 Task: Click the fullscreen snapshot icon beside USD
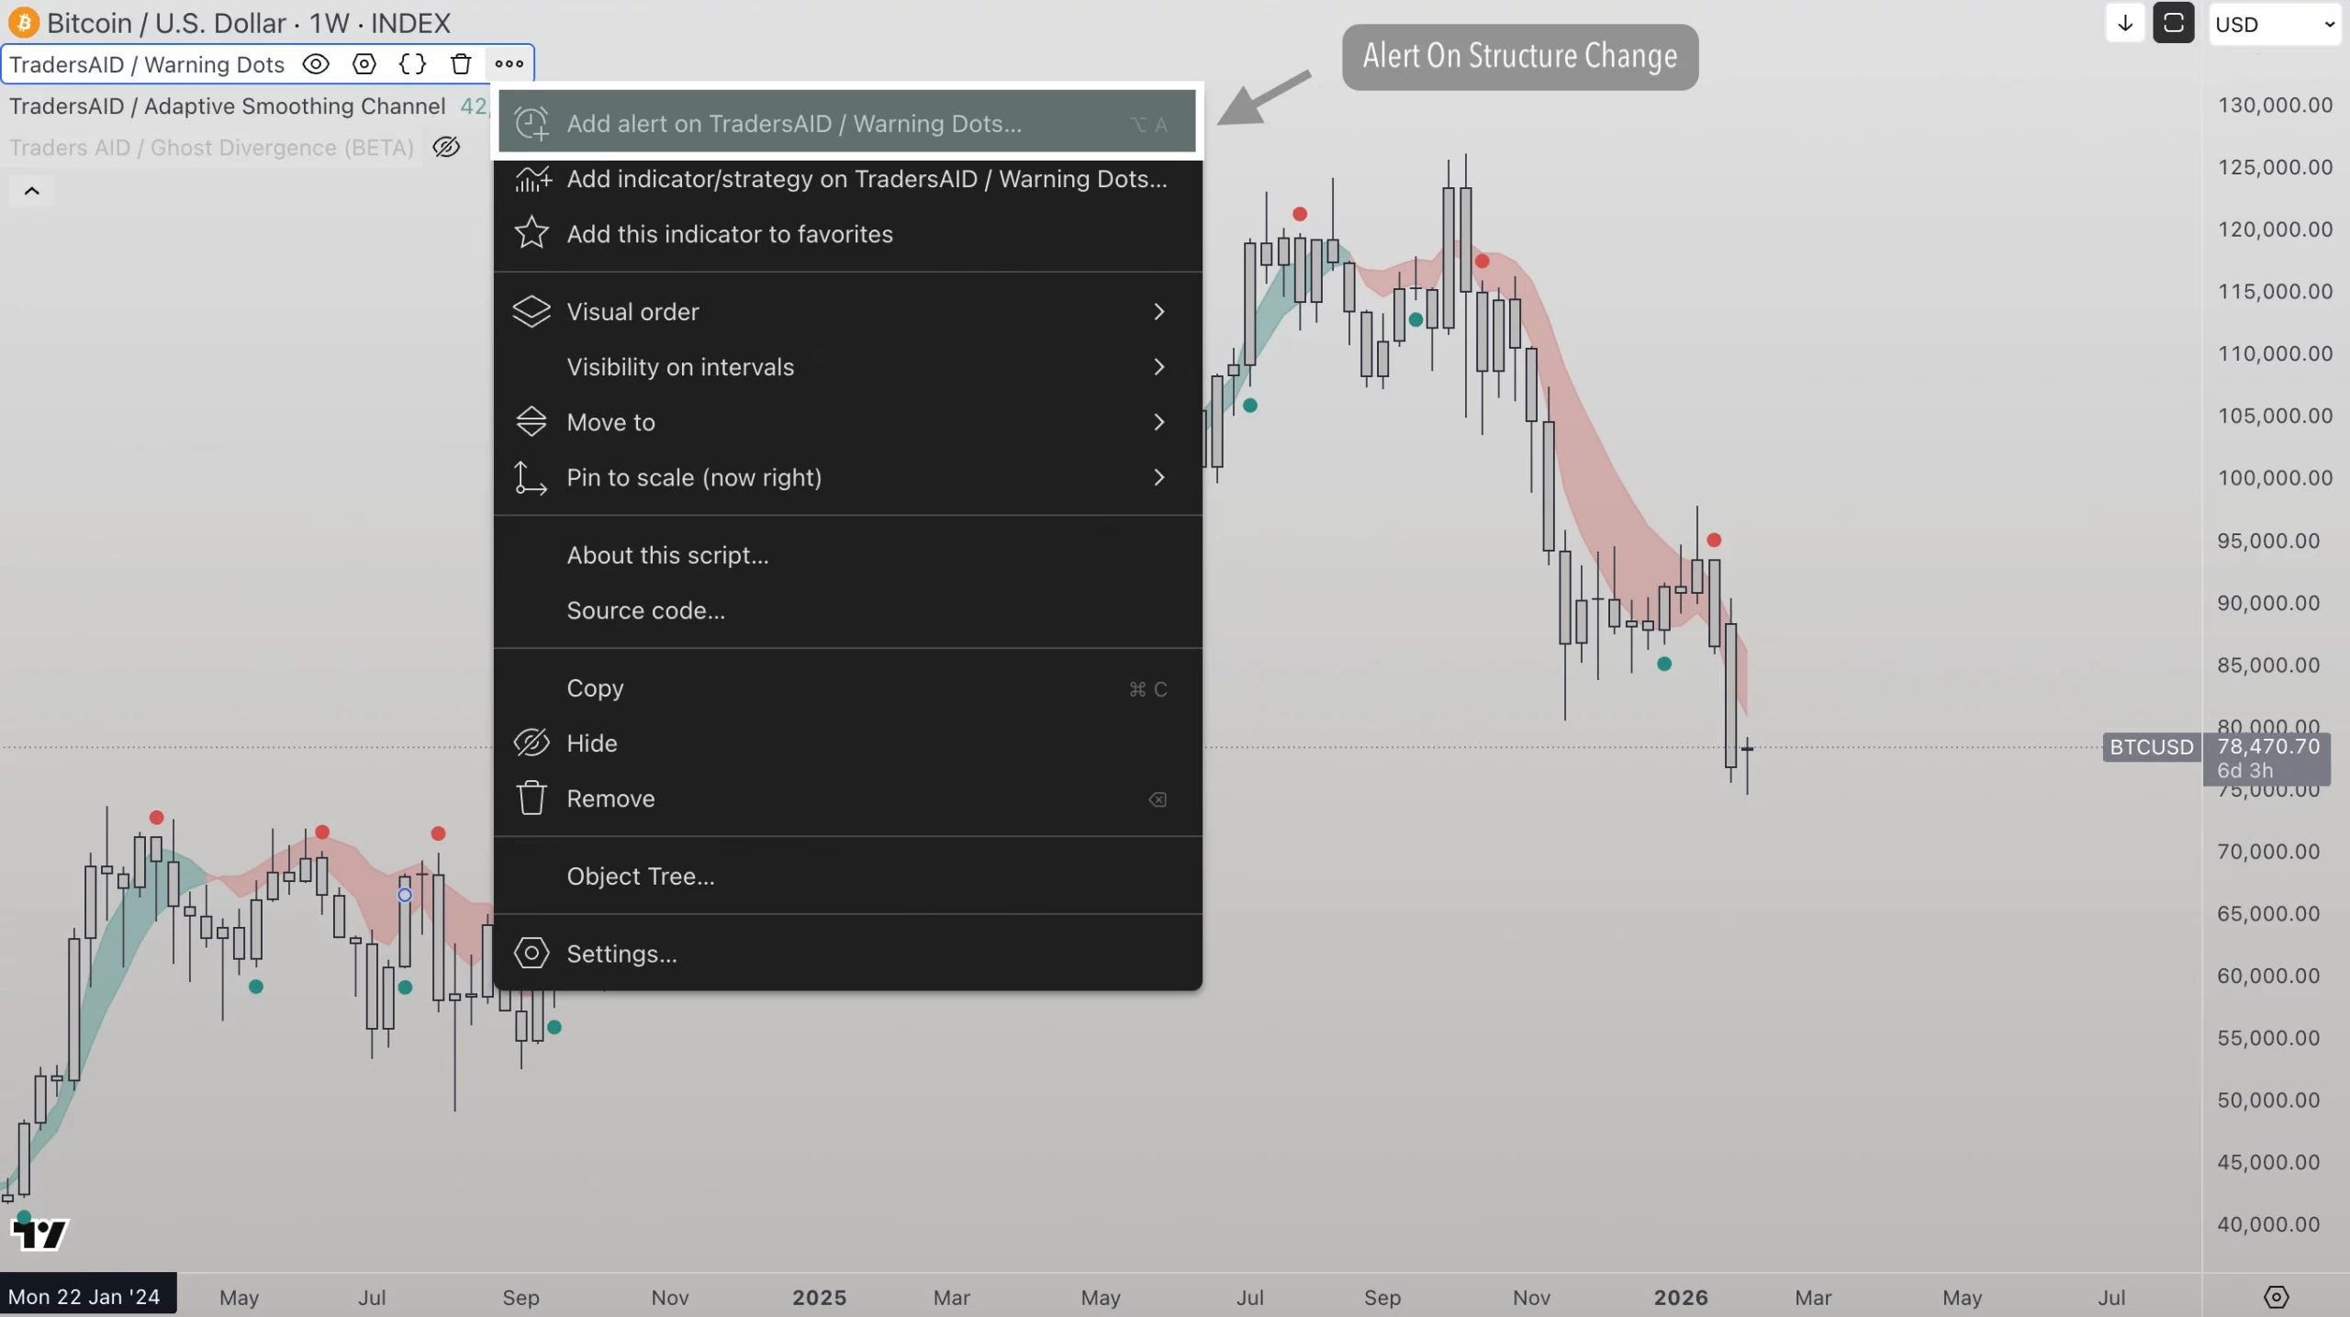point(2173,24)
